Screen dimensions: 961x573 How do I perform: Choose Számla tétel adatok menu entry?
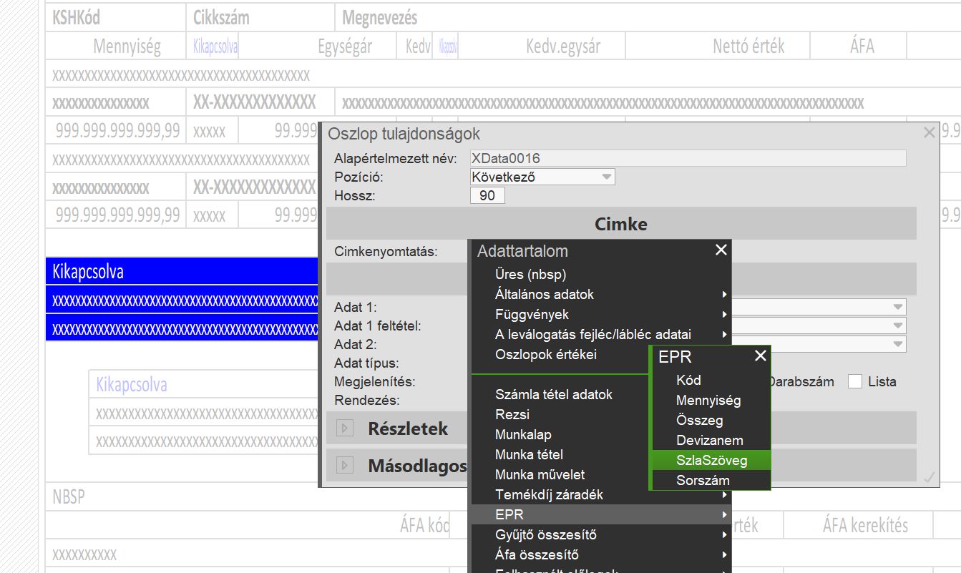(x=560, y=394)
